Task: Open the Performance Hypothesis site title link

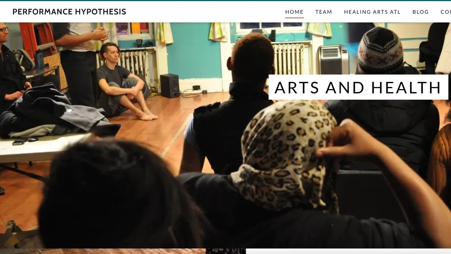Action: tap(69, 12)
